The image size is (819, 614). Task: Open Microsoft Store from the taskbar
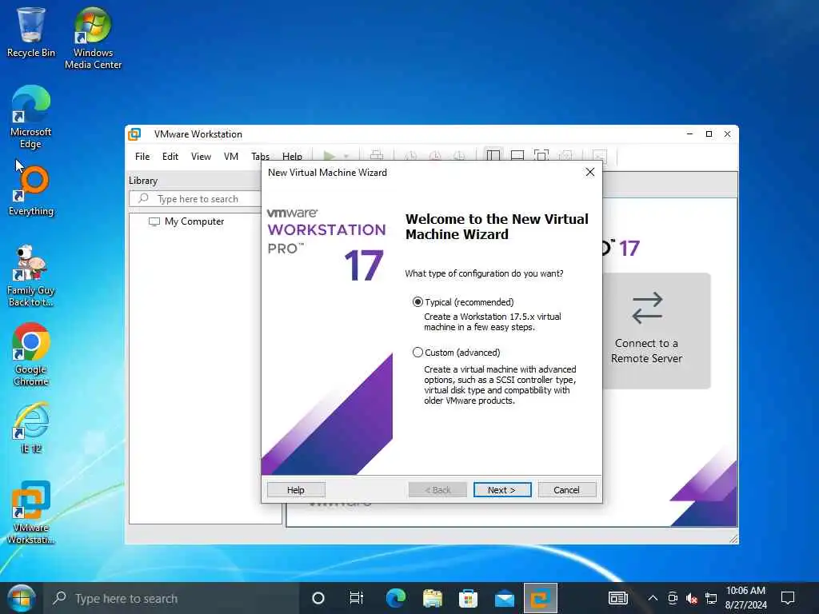tap(468, 598)
